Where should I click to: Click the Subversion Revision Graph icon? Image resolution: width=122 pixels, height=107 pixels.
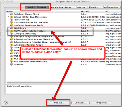(12, 45)
